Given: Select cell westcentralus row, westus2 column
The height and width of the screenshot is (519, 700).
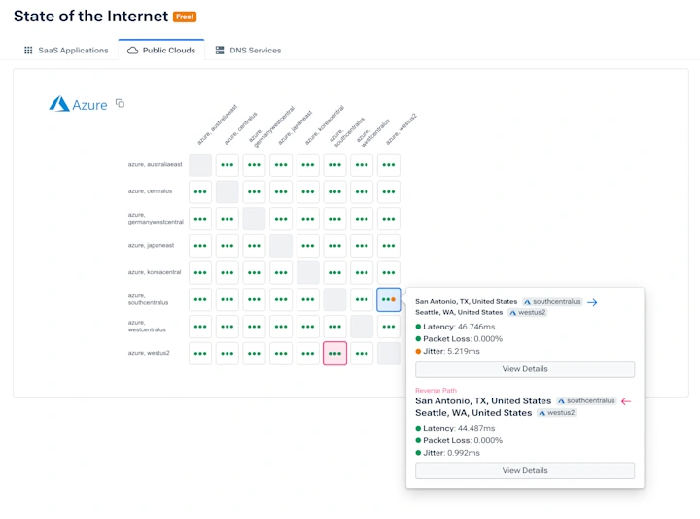Looking at the screenshot, I should [388, 327].
